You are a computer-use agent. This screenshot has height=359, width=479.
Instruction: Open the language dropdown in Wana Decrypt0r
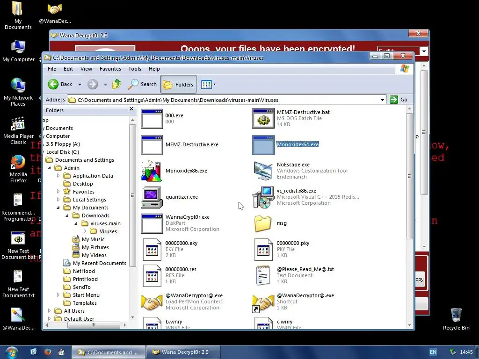[x=424, y=51]
